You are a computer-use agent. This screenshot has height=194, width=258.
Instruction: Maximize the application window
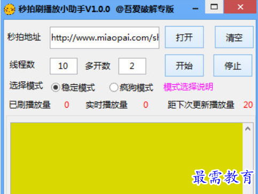214,7
